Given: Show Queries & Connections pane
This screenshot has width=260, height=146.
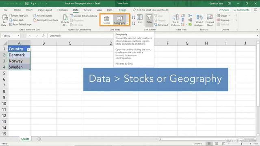Looking at the screenshot, I should tap(83, 16).
